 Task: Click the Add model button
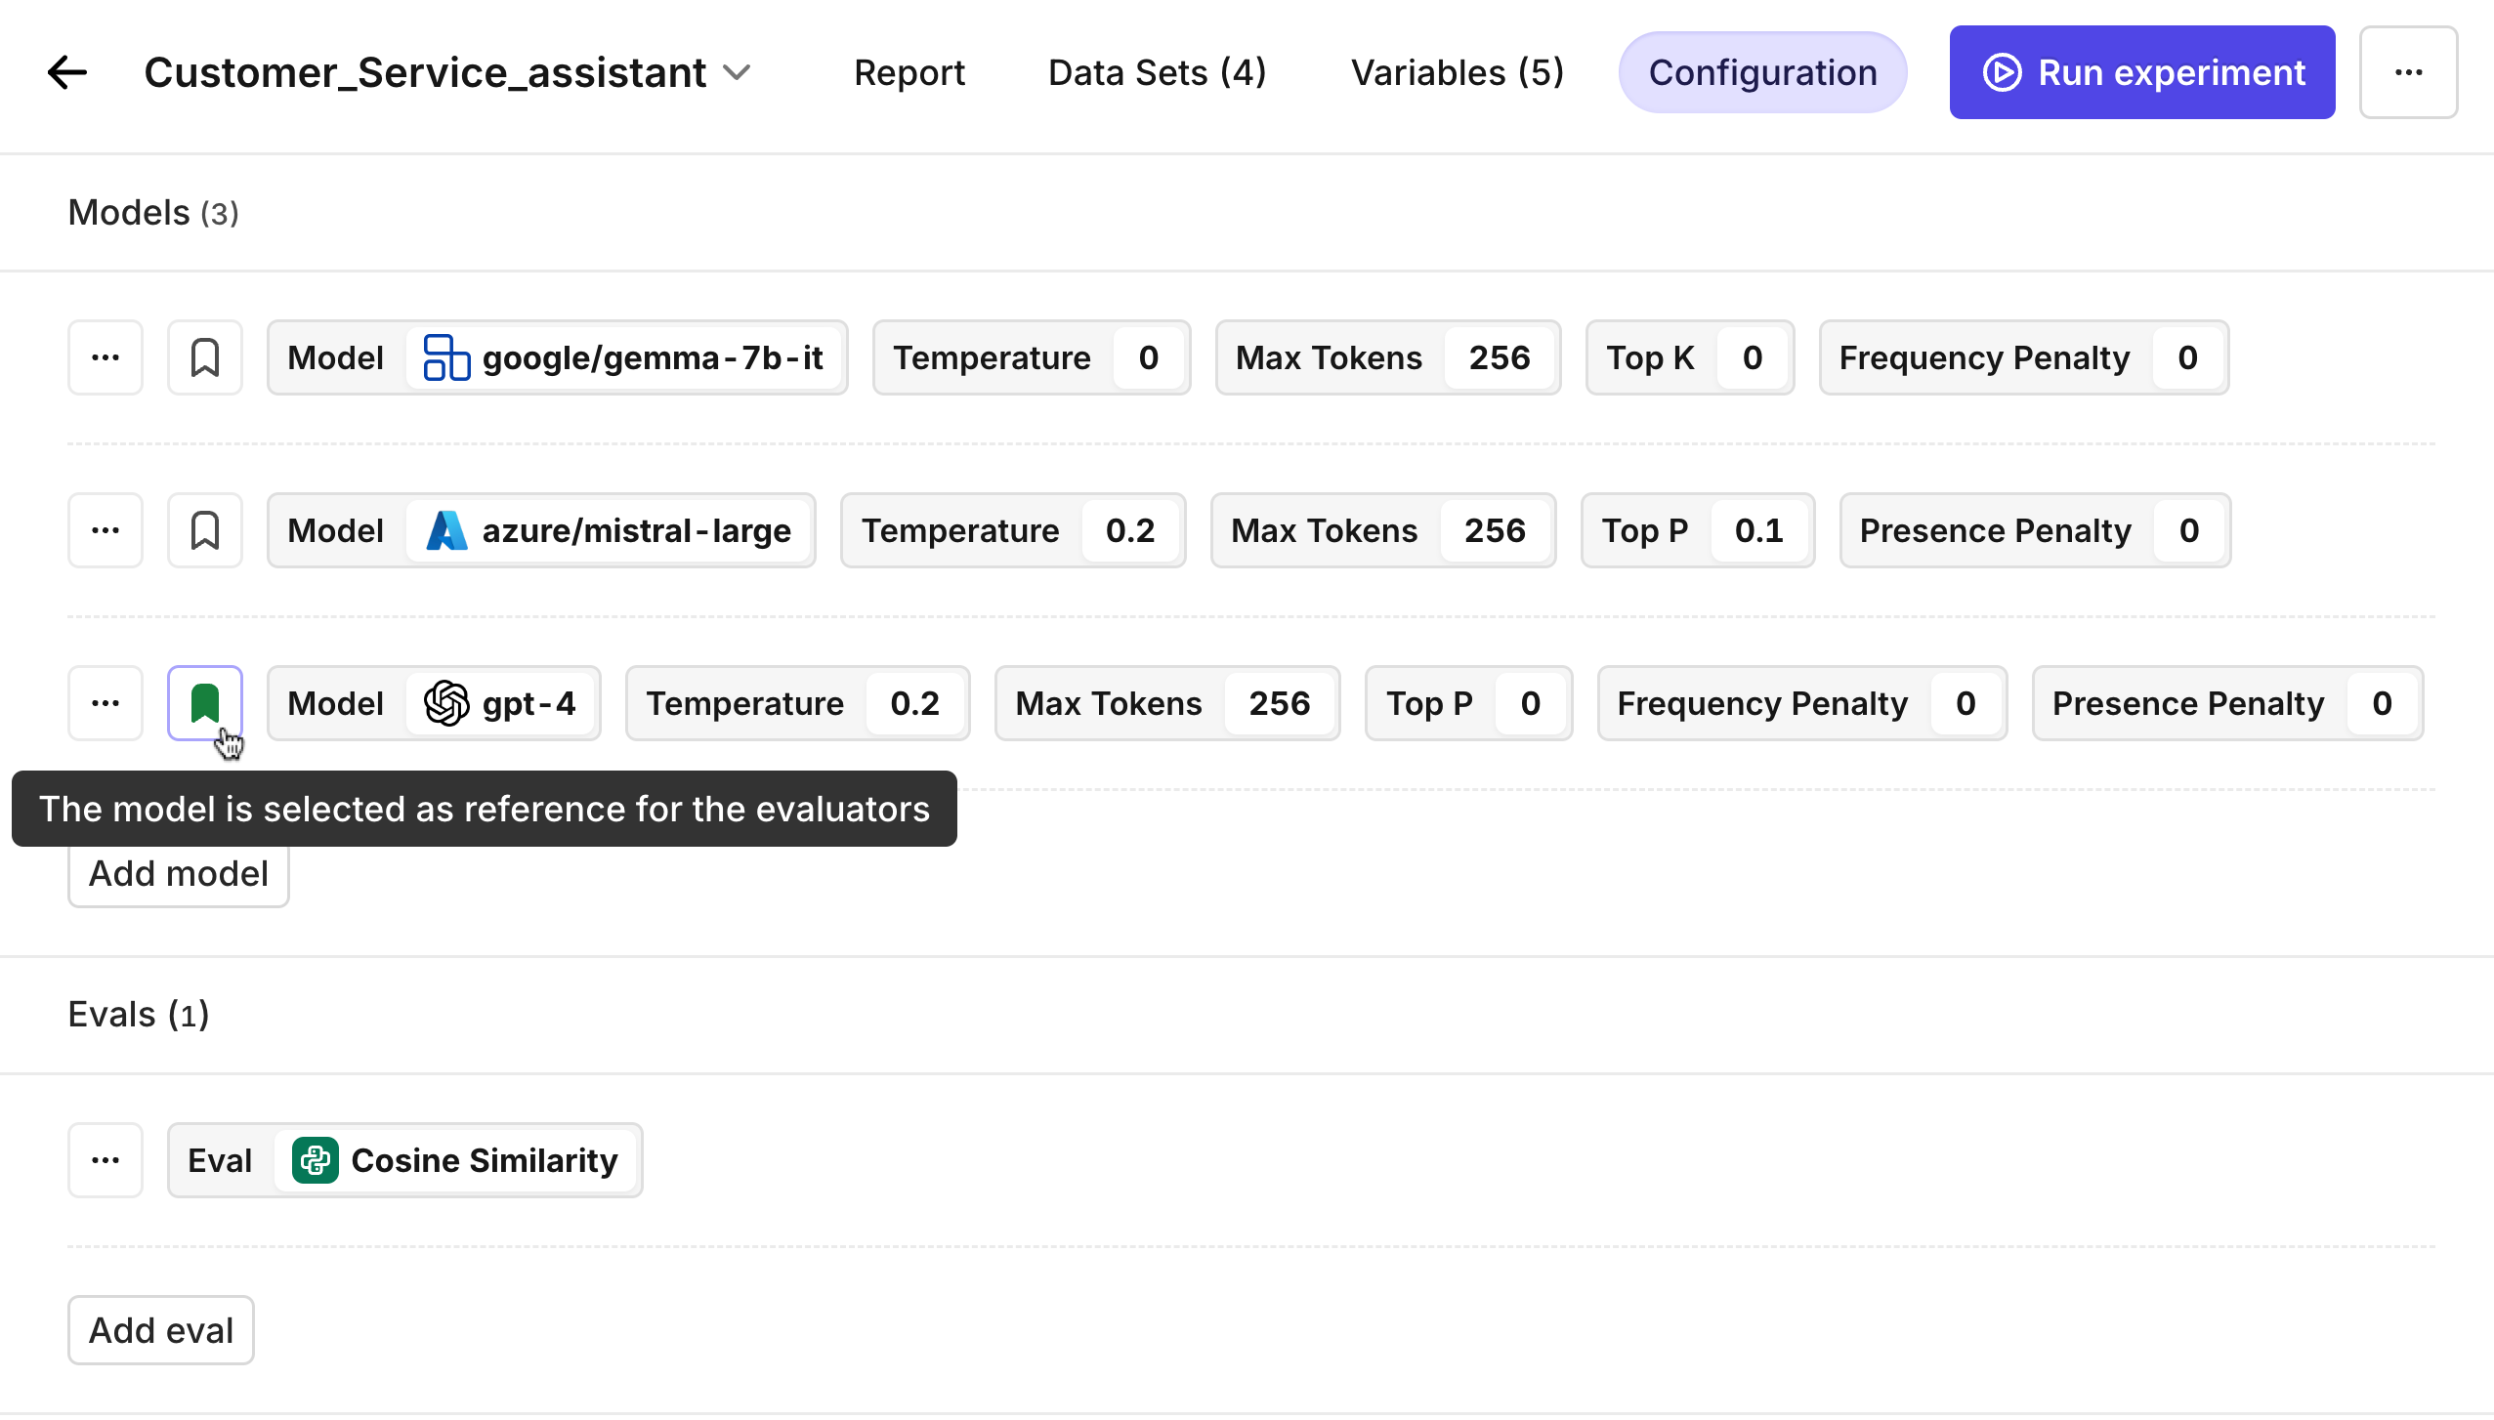179,873
